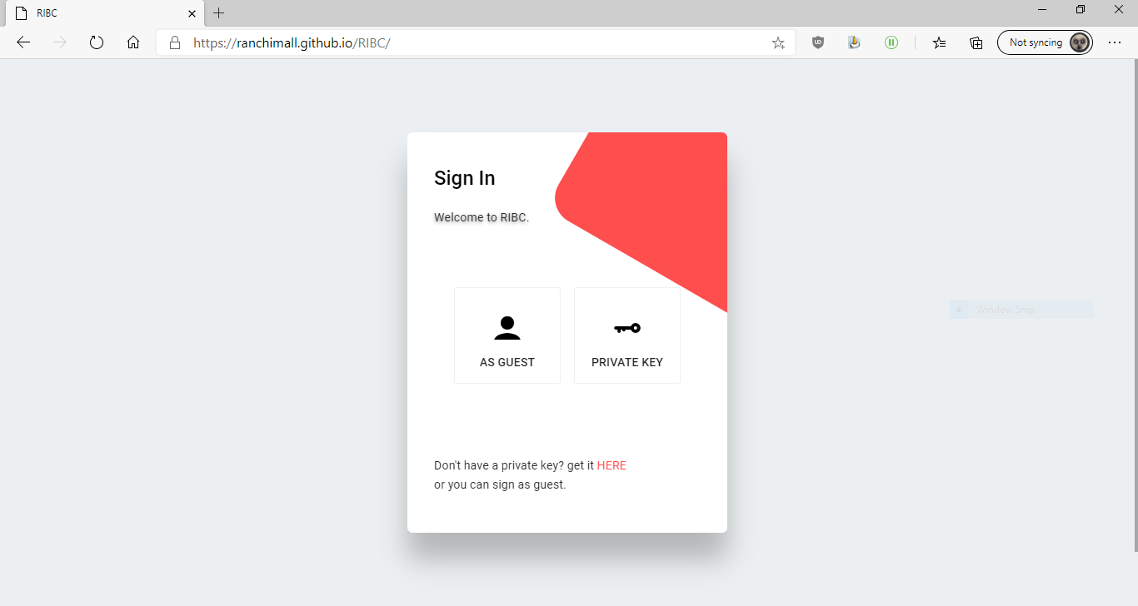1138x606 pixels.
Task: Open the Collections icon in the toolbar
Action: click(x=976, y=42)
